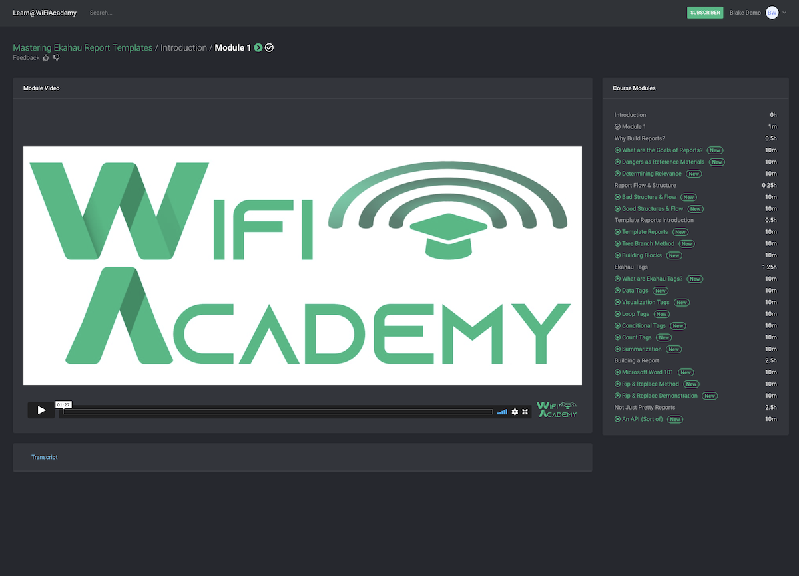The width and height of the screenshot is (799, 576).
Task: Click play icon beside An API (Sort of)
Action: click(x=617, y=419)
